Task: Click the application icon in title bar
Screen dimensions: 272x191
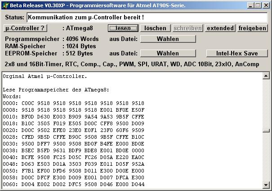Action: tap(5, 5)
